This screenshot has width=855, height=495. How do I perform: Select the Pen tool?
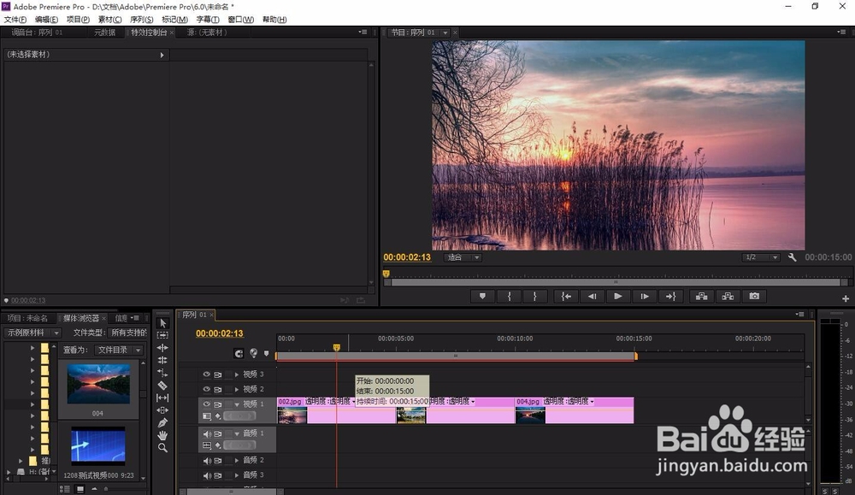point(162,423)
